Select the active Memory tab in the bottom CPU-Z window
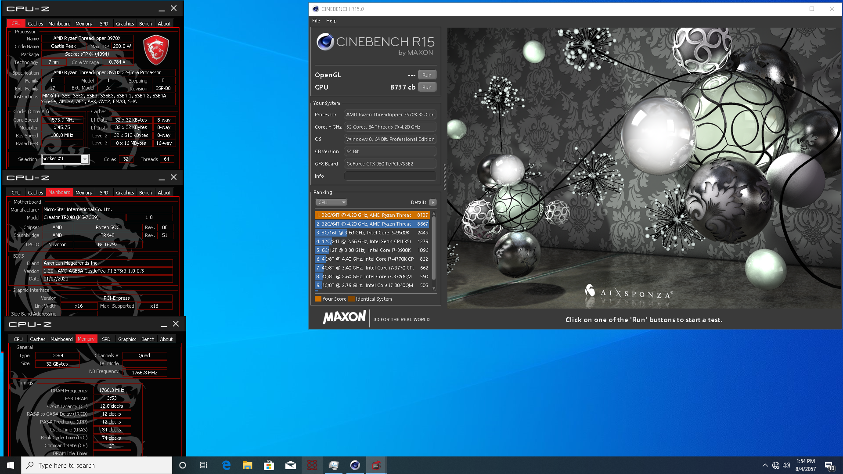The width and height of the screenshot is (843, 474). click(86, 339)
